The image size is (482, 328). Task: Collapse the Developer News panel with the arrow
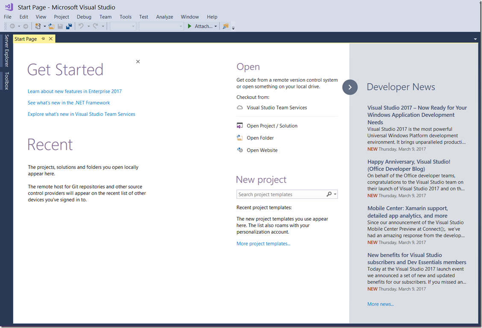(x=350, y=87)
